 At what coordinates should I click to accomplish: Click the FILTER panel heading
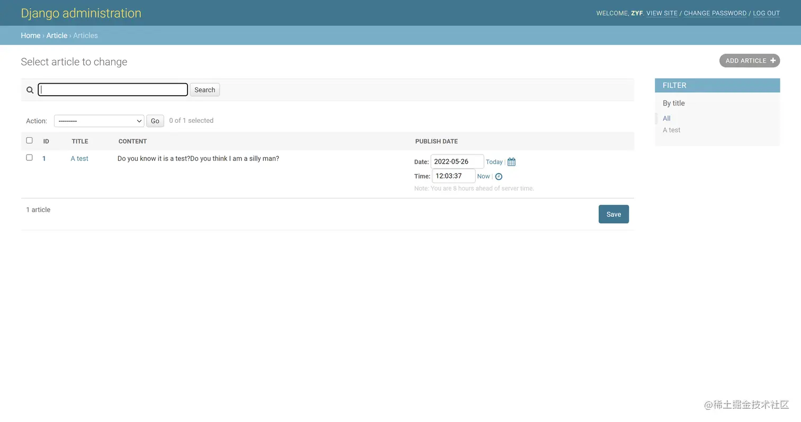pyautogui.click(x=717, y=85)
